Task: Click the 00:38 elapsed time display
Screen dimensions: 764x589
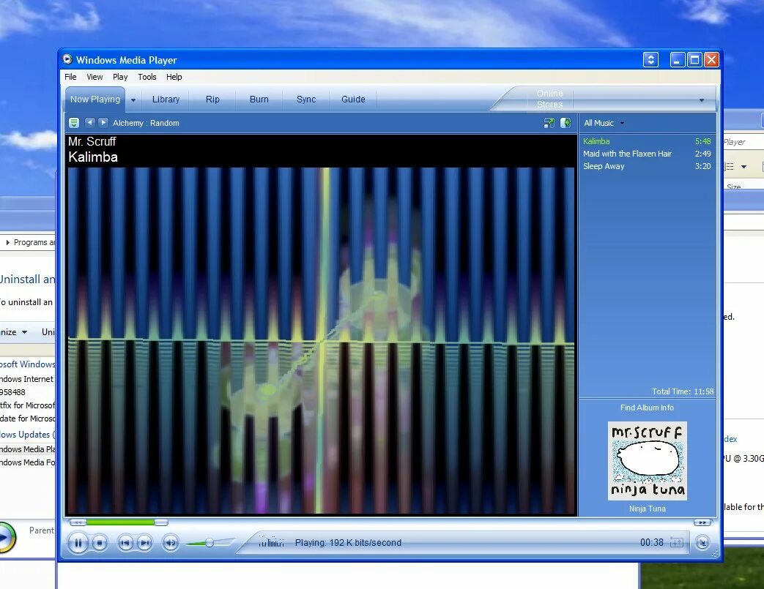Action: (651, 542)
